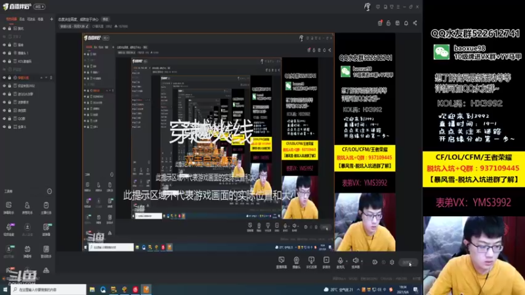Toggle visibility of 全屏 6 source

5,127
